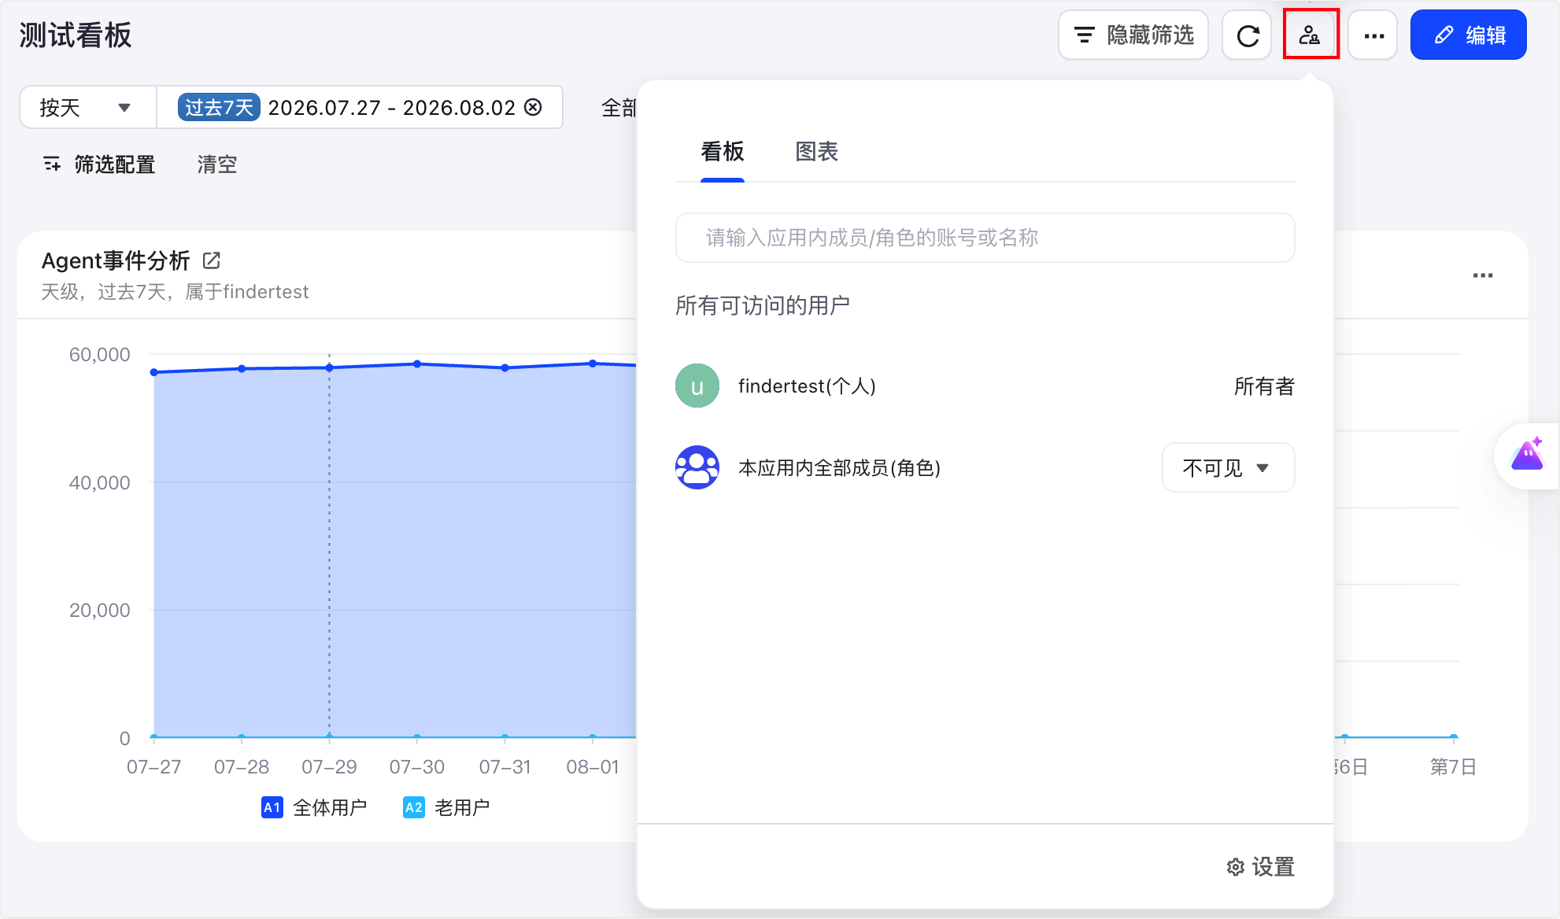Open the share permissions user icon
The height and width of the screenshot is (919, 1560).
[x=1310, y=35]
